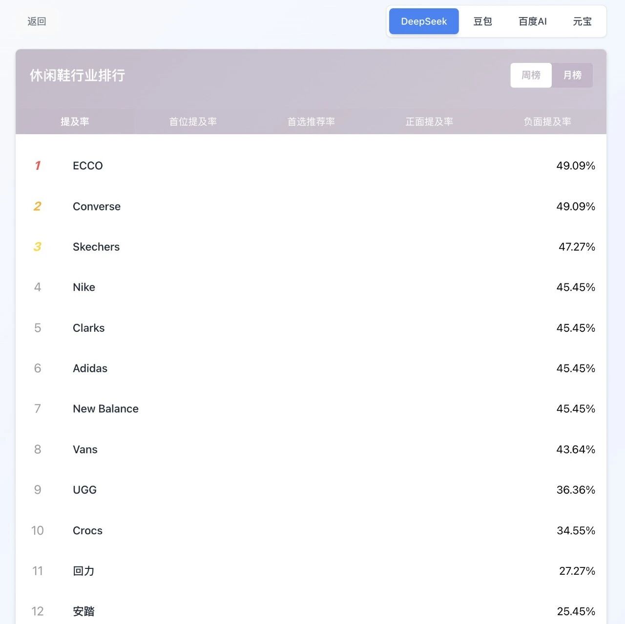Open the 提及率 metric tab
Screen dimensions: 625x624
(x=75, y=121)
